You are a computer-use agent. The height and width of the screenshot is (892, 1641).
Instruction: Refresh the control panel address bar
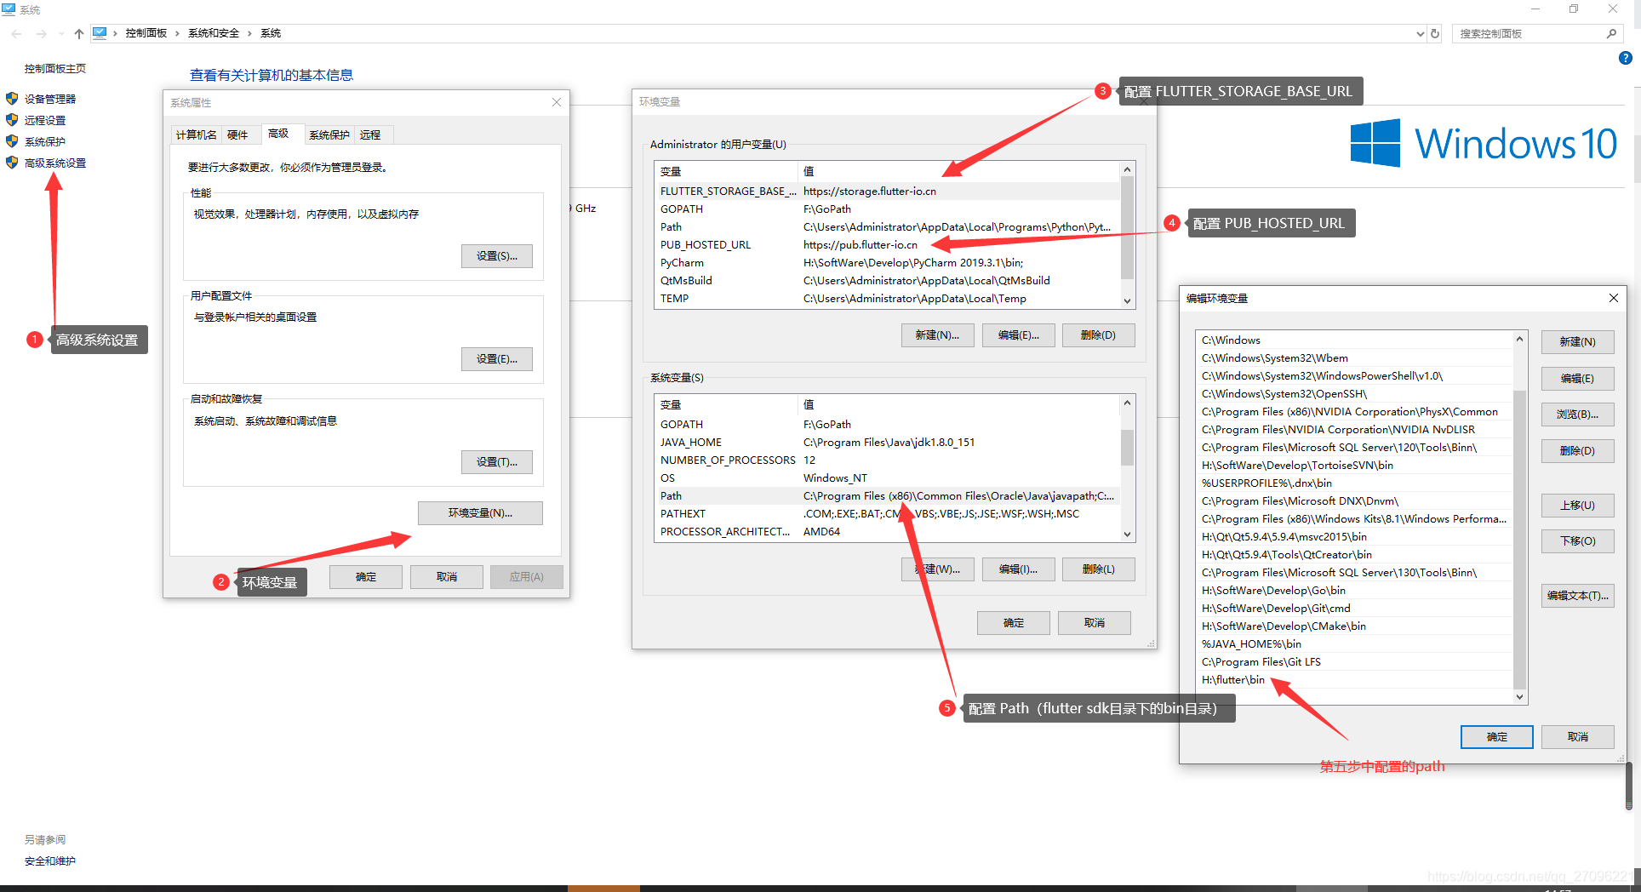pos(1435,33)
